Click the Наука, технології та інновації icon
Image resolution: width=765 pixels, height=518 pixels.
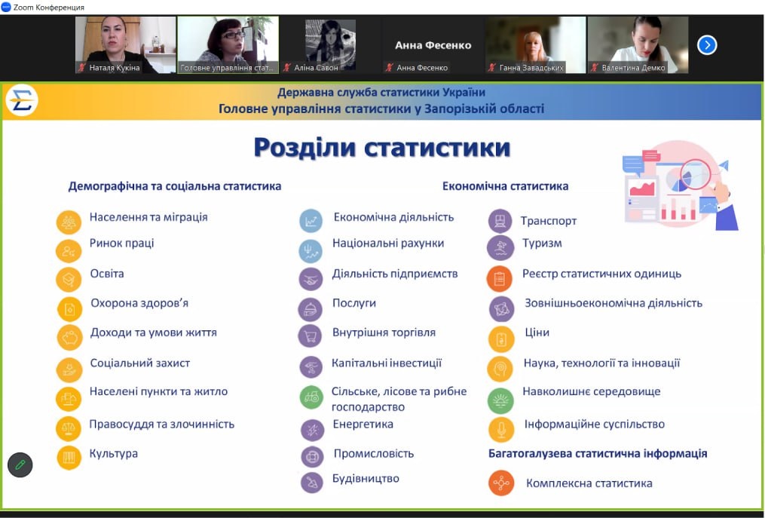500,369
